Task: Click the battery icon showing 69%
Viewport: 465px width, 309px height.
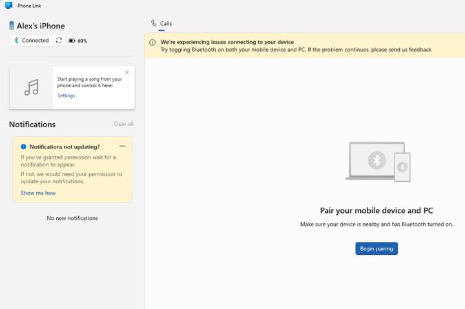Action: click(x=72, y=41)
